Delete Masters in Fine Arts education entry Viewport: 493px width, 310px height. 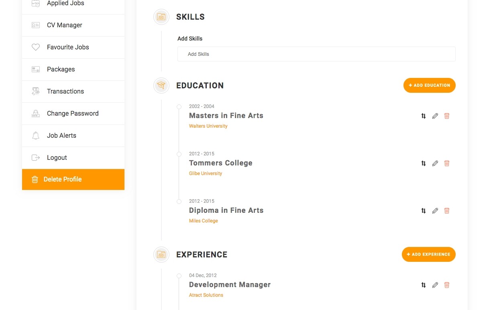447,116
